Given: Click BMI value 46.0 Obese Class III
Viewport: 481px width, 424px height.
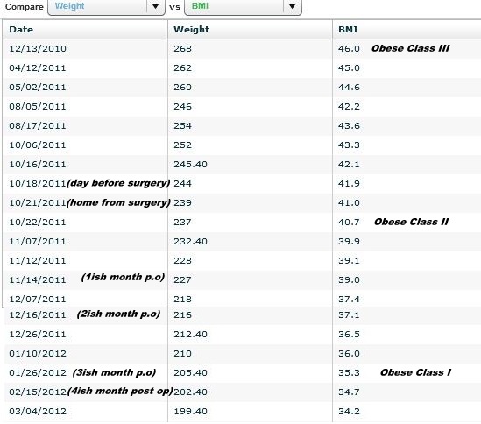Looking at the screenshot, I should [x=394, y=48].
